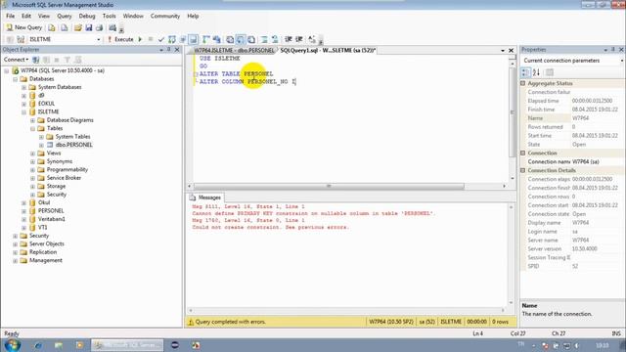Viewport: 626px width, 352px height.
Task: Click the Decrease Indent icon
Action: click(289, 39)
